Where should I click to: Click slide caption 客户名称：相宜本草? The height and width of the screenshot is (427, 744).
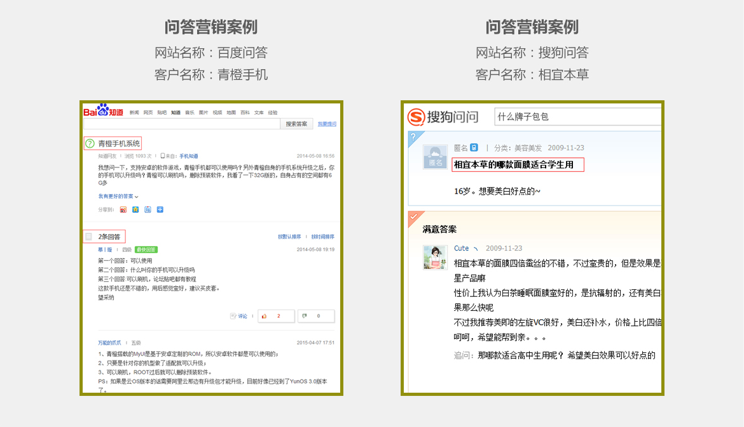coord(532,75)
